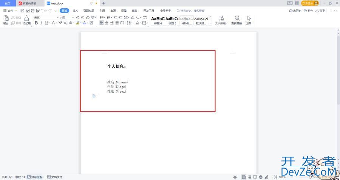340x180 pixels.
Task: Click the font color A swatch
Action: (85, 23)
